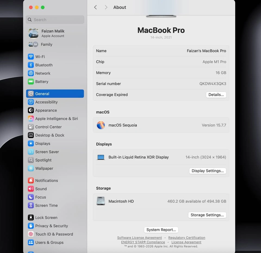Select the General gear icon
The image size is (261, 253).
(x=31, y=94)
